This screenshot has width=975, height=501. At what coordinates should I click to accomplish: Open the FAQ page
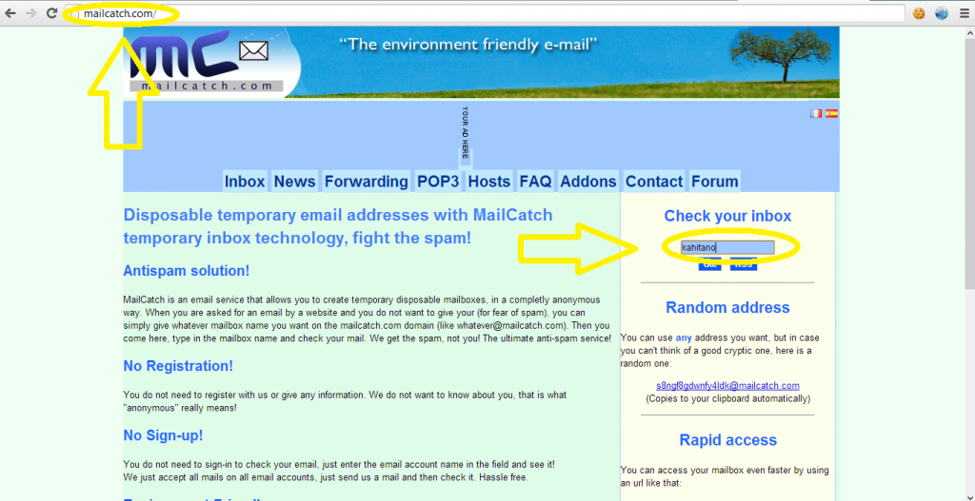click(x=535, y=182)
